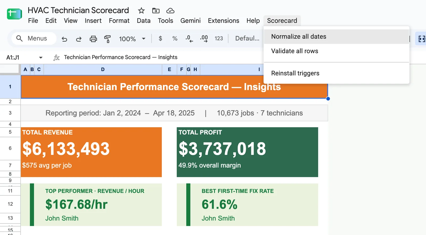The image size is (426, 235).
Task: Click the redo arrow
Action: (79, 39)
